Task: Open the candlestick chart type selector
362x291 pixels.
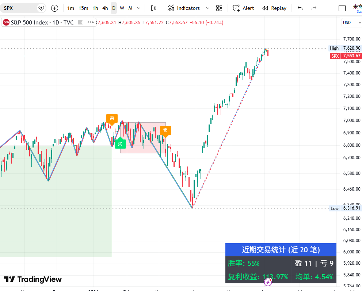Action: pos(153,8)
